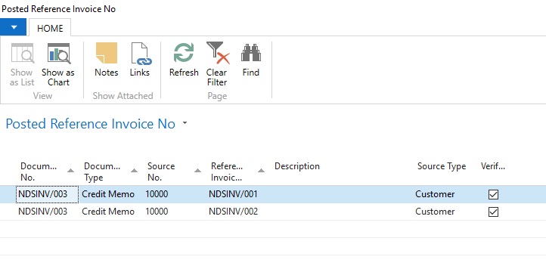
Task: Open the blue application menu dropdown
Action: [x=13, y=27]
